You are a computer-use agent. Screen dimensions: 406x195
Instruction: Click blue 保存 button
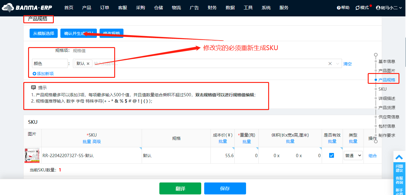click(225, 188)
